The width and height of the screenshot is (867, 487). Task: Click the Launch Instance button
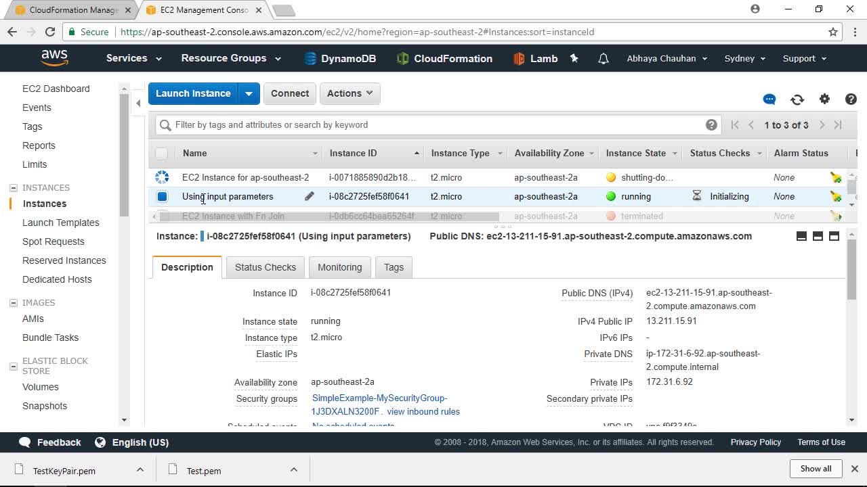(193, 93)
